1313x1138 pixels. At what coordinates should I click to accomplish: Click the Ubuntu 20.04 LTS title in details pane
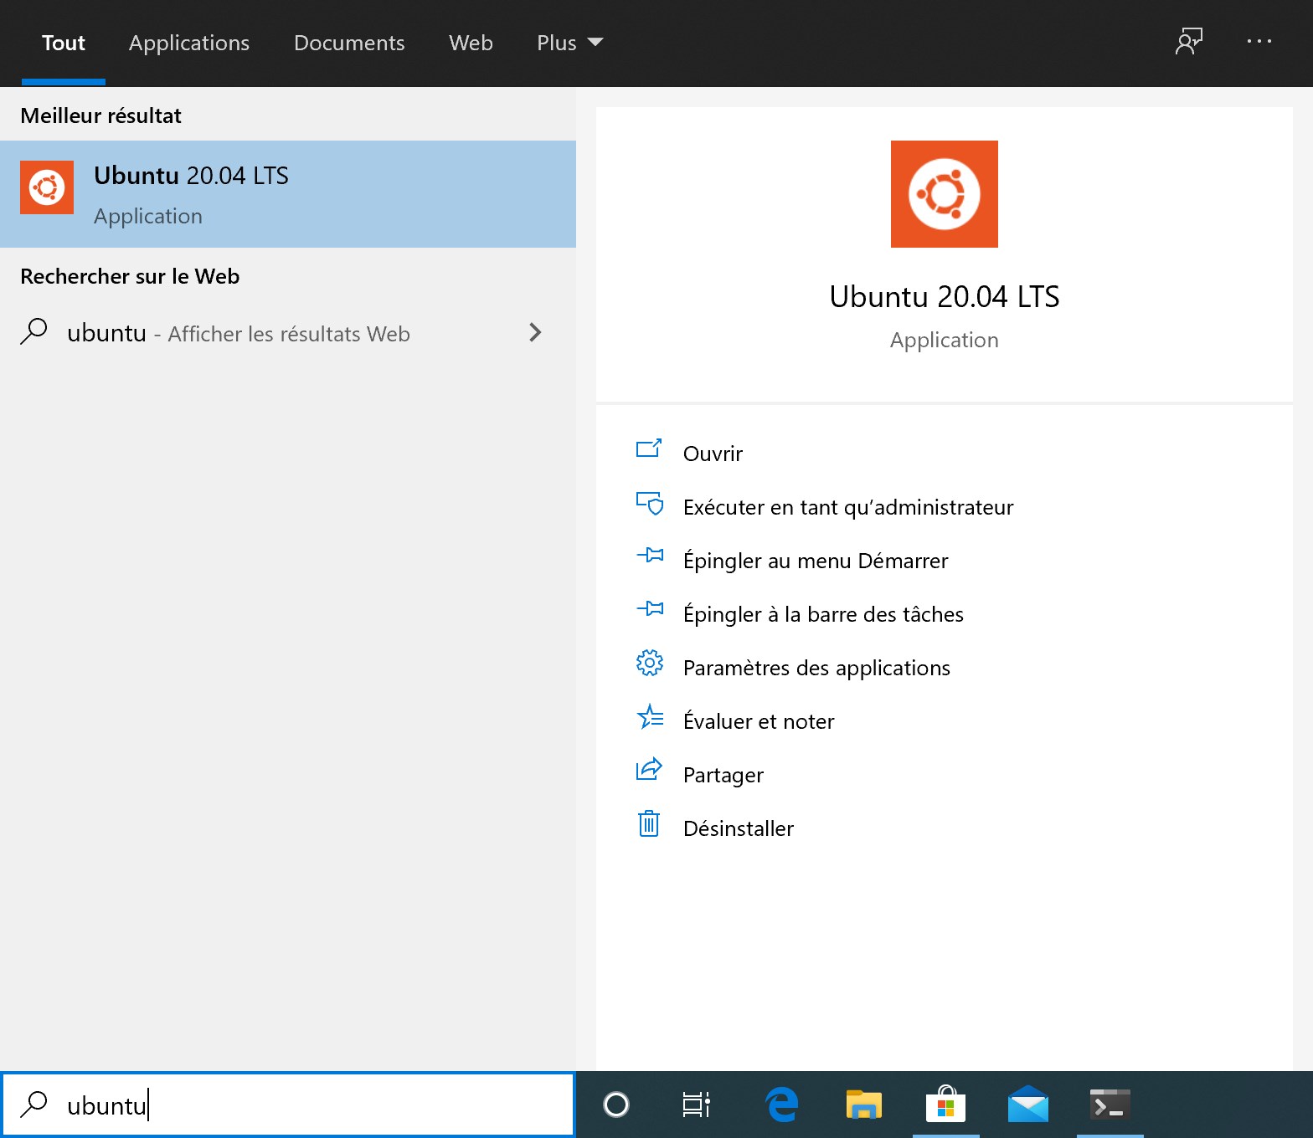click(x=945, y=296)
